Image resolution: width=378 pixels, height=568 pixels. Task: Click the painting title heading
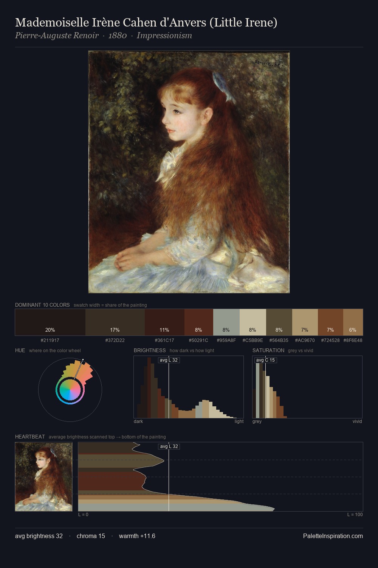click(x=146, y=22)
